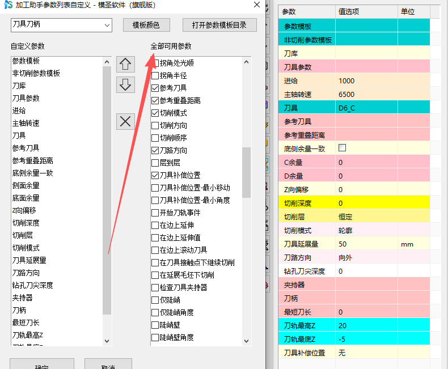Click the move-up arrow button
This screenshot has width=448, height=369.
125,64
